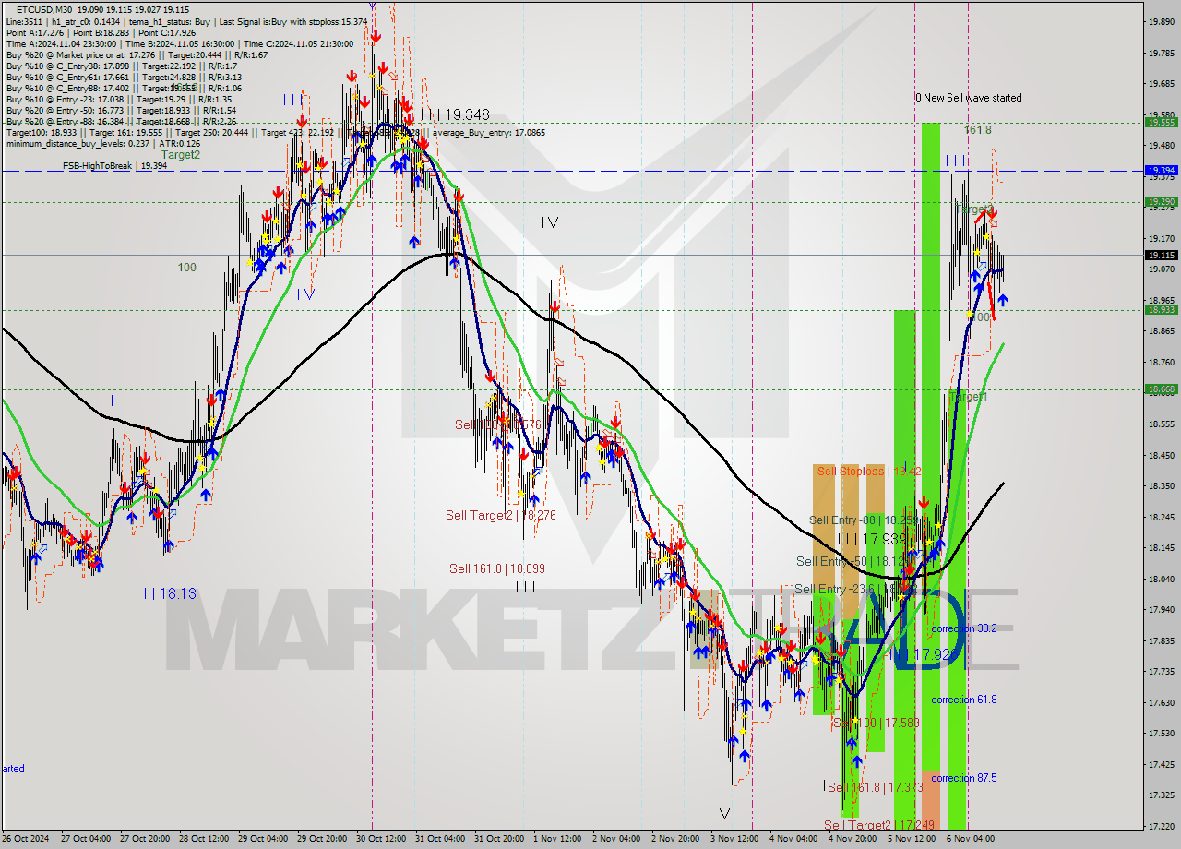The image size is (1181, 849).
Task: Click the 19.290 green price marker
Action: click(1161, 202)
